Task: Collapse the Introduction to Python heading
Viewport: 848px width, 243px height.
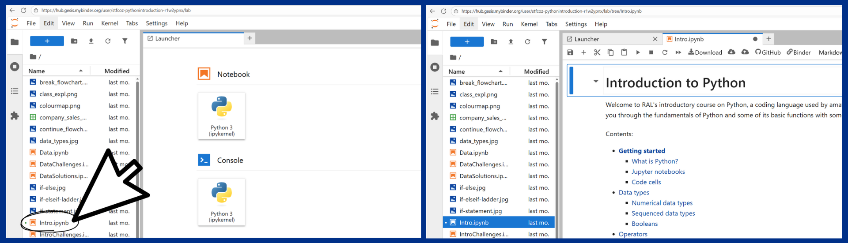Action: 596,82
